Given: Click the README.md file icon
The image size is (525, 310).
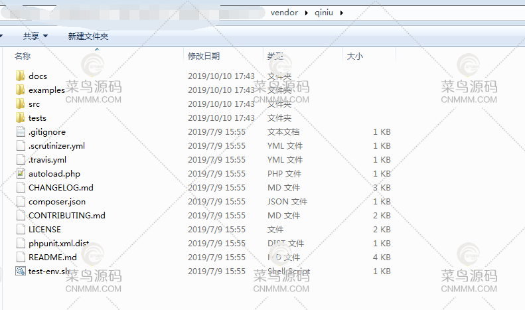Looking at the screenshot, I should (x=21, y=257).
